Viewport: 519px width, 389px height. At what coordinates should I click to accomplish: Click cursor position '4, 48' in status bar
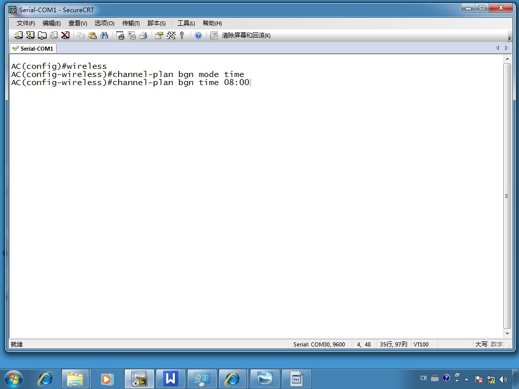(364, 344)
